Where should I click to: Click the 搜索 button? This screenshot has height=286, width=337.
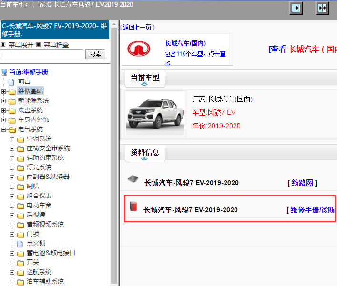pos(95,55)
